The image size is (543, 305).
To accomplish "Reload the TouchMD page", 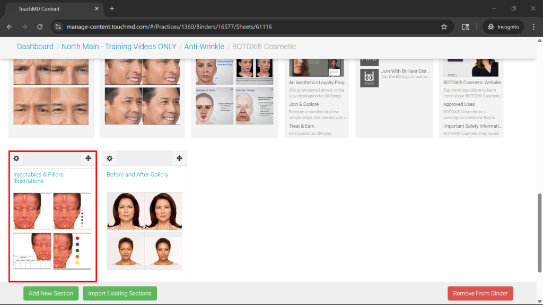I will tap(40, 26).
